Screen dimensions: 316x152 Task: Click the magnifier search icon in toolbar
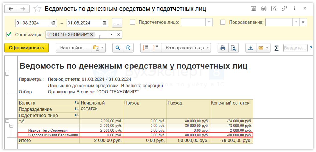[x=117, y=48]
